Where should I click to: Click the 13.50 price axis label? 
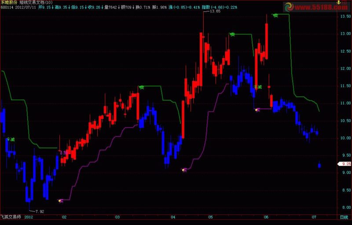tap(345, 16)
